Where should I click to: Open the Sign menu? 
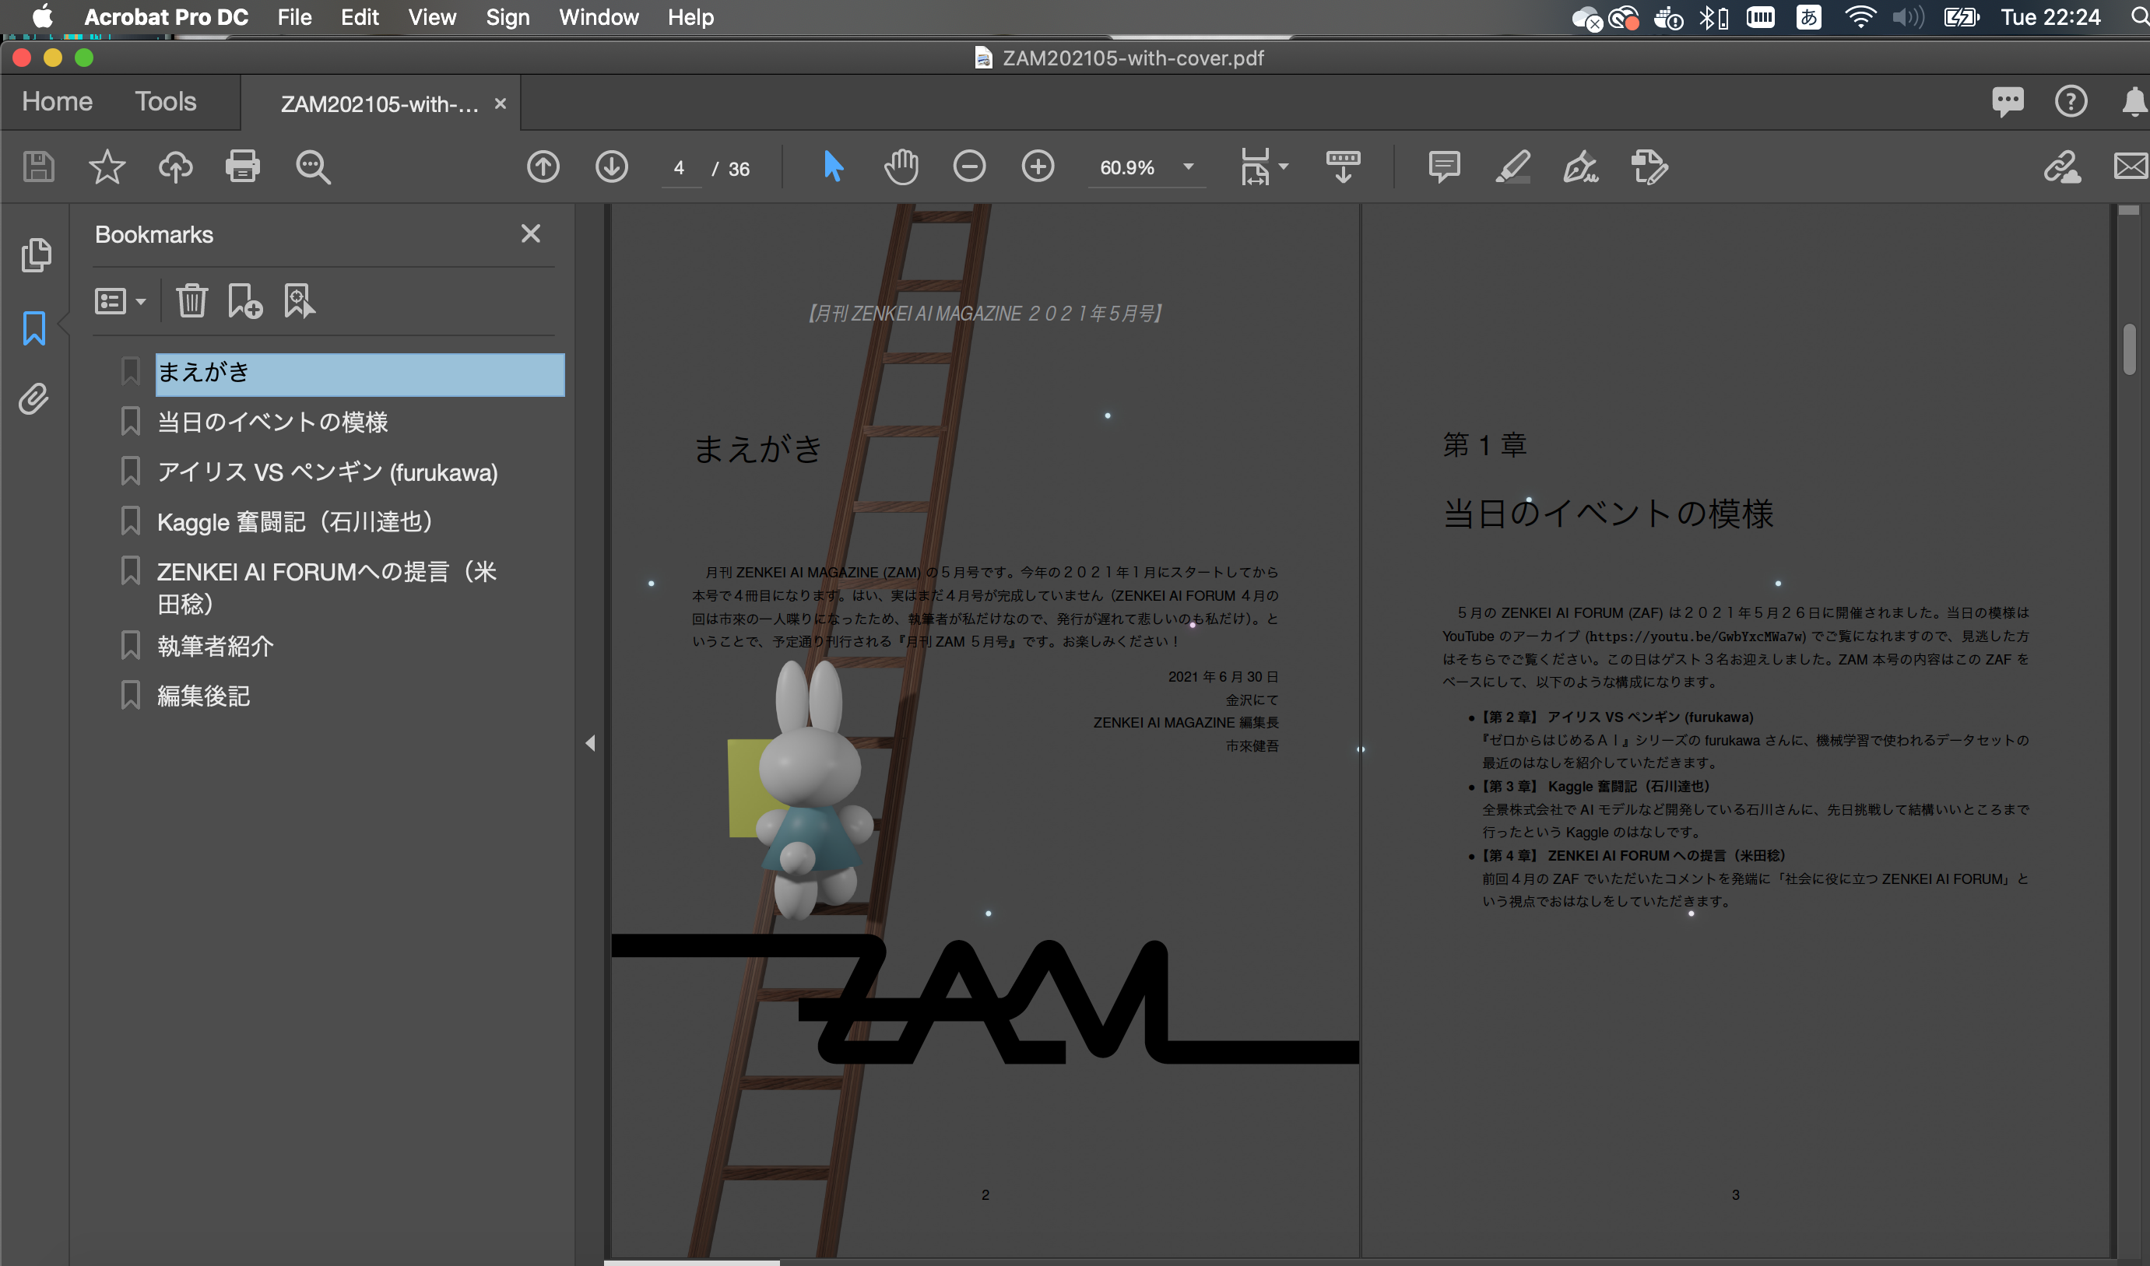508,17
